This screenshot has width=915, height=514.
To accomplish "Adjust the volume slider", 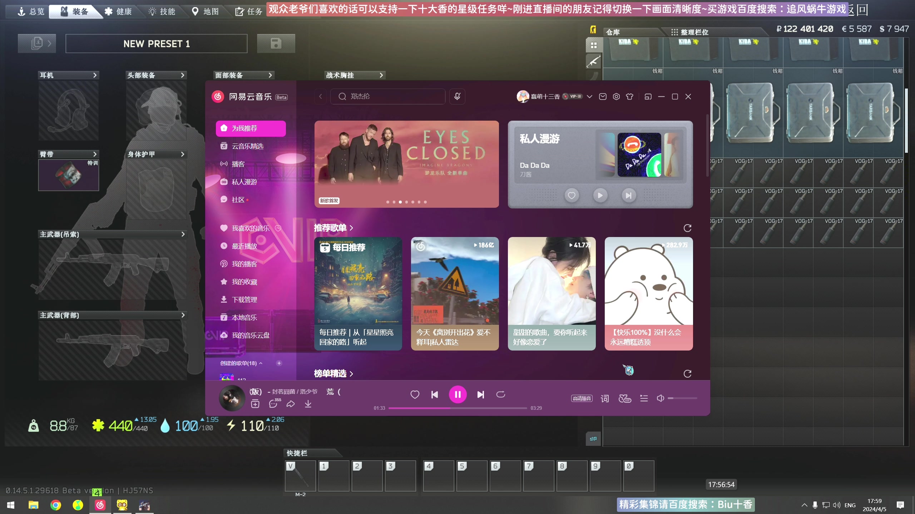I will coord(683,398).
